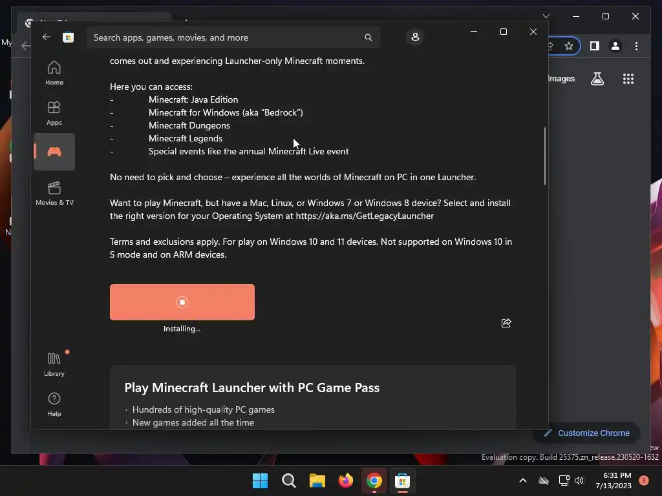This screenshot has height=496, width=662.
Task: Click text 'Minecraft for Windows (aka "Bedrock")'
Action: [x=226, y=112]
